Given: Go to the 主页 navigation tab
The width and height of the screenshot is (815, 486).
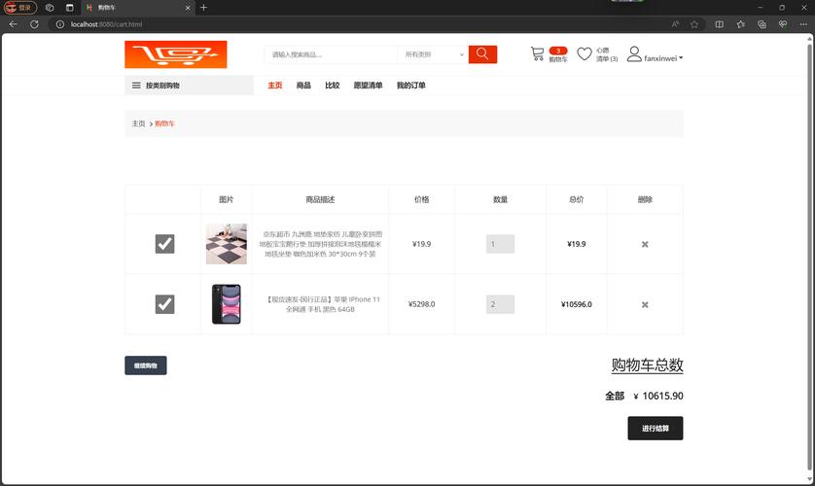Looking at the screenshot, I should 274,86.
